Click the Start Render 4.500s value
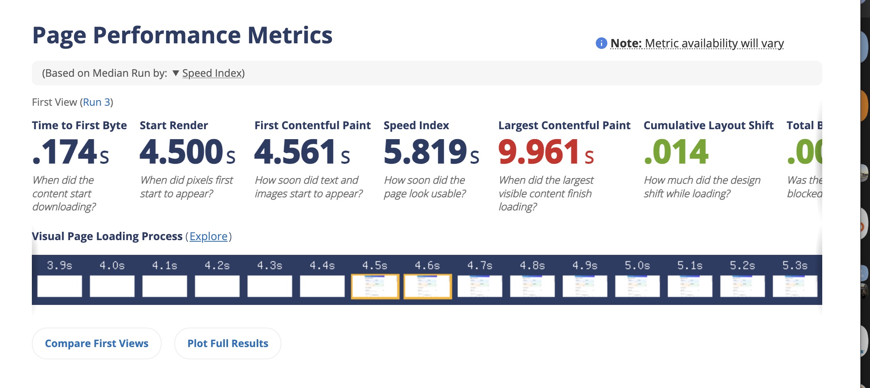 [x=187, y=152]
